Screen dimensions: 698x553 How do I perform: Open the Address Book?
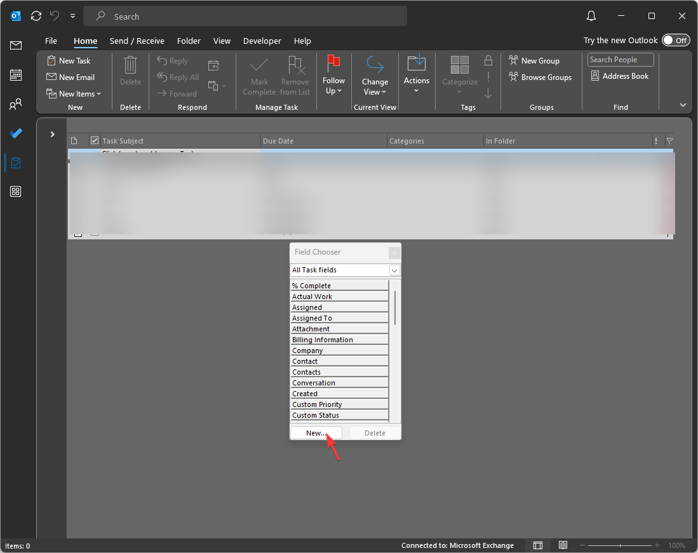click(x=619, y=76)
